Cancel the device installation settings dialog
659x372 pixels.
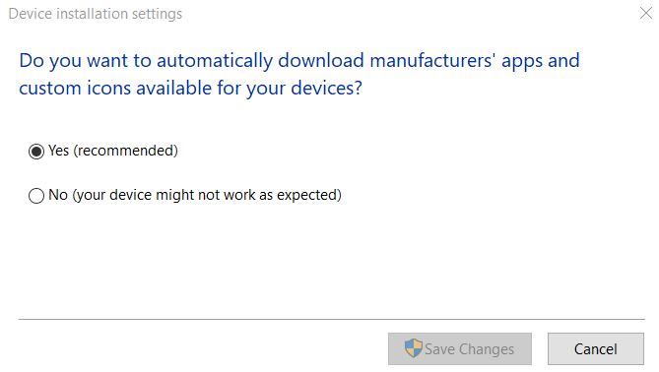tap(596, 349)
